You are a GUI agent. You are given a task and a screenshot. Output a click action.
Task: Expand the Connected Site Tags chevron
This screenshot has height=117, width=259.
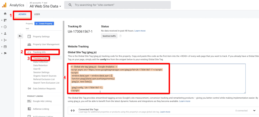tap(254, 111)
